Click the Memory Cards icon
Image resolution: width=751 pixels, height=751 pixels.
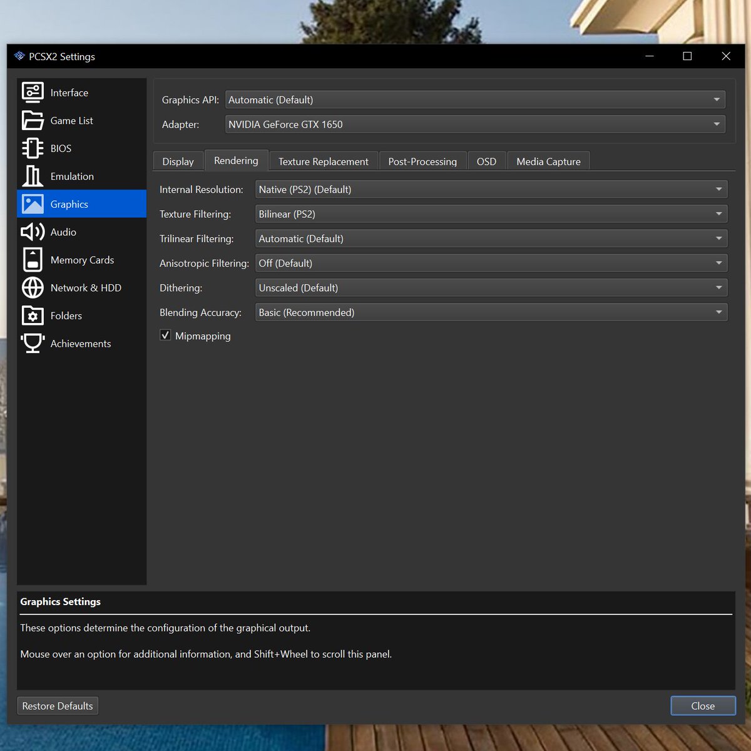click(x=33, y=260)
